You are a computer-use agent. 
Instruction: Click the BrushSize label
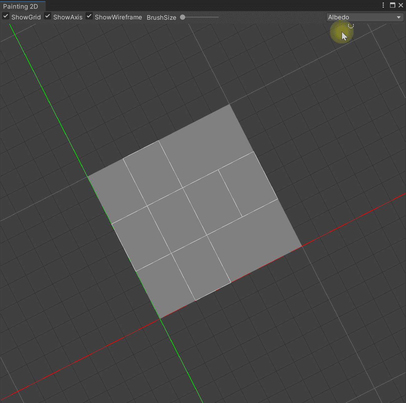click(161, 17)
